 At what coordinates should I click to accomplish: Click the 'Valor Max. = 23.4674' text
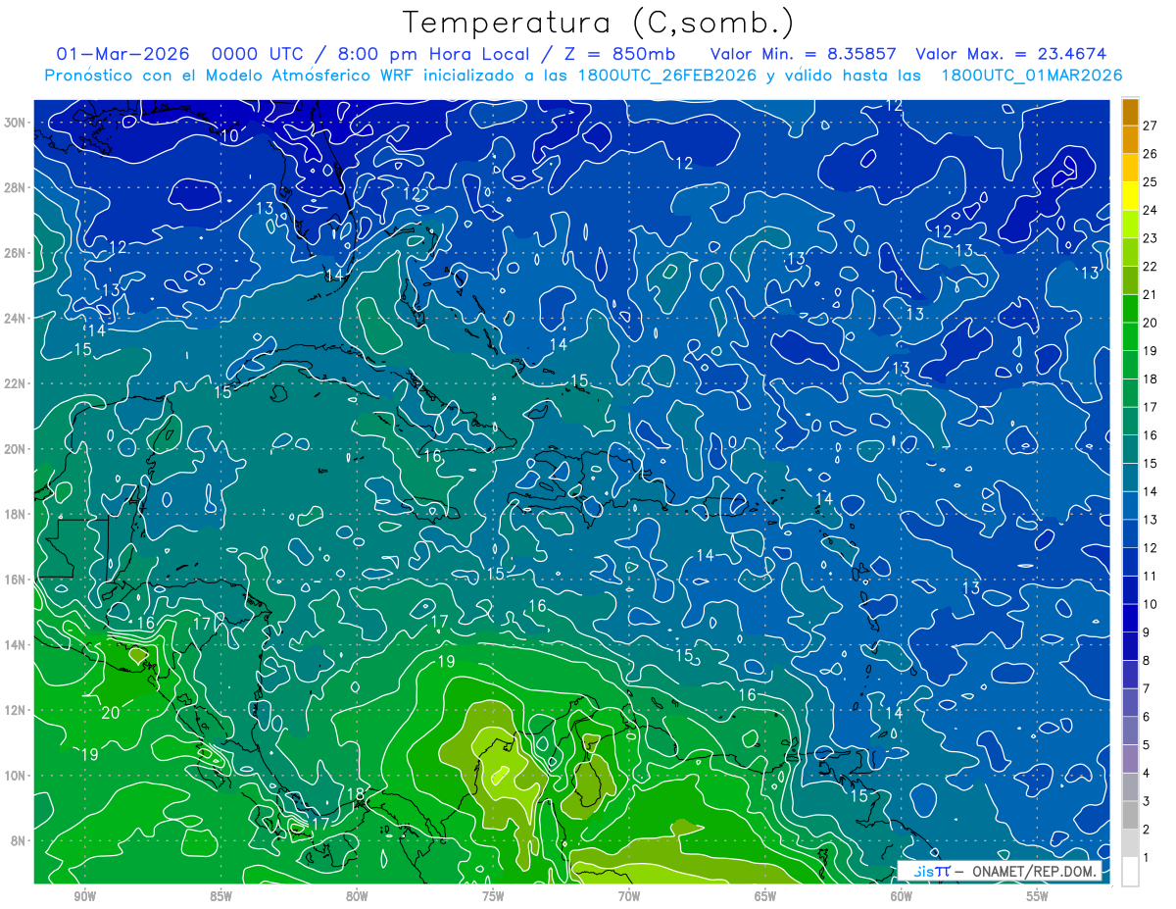tap(1011, 54)
